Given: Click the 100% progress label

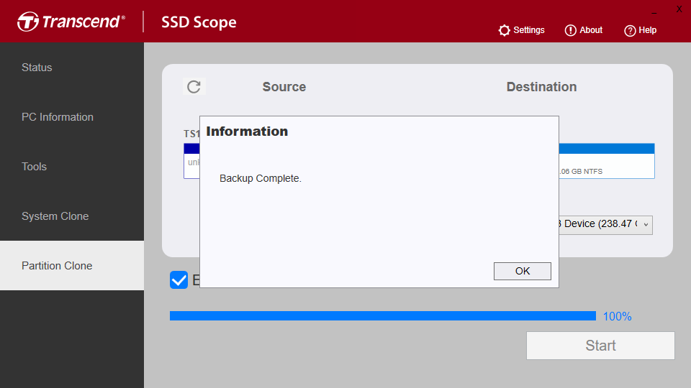Looking at the screenshot, I should [617, 316].
